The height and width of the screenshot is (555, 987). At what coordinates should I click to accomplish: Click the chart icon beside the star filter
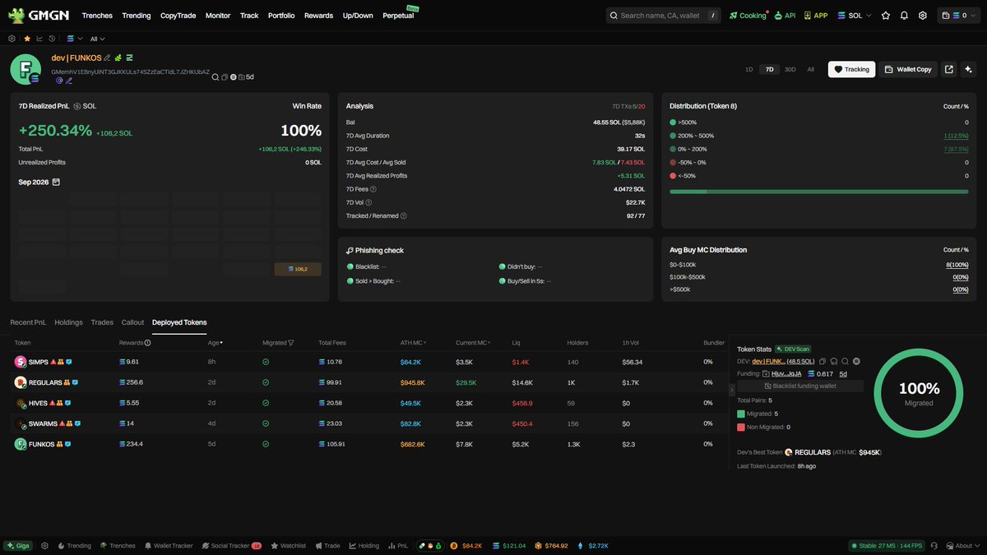coord(39,39)
